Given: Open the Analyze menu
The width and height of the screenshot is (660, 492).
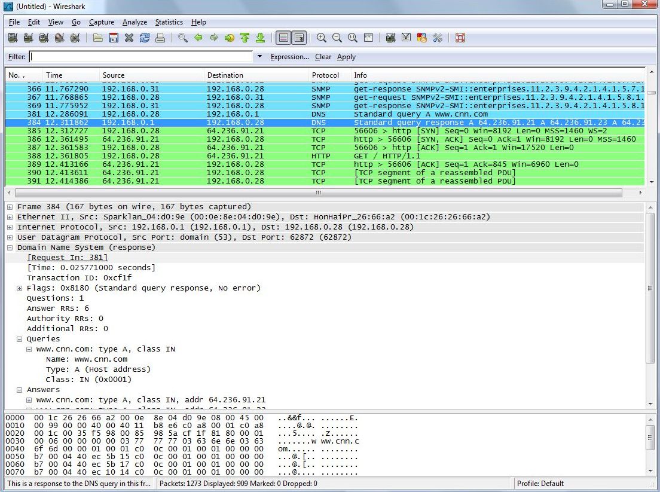Looking at the screenshot, I should coord(135,22).
